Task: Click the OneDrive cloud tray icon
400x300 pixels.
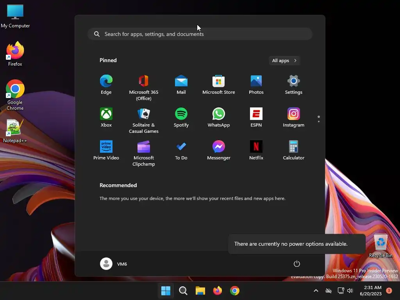Action: (329, 291)
